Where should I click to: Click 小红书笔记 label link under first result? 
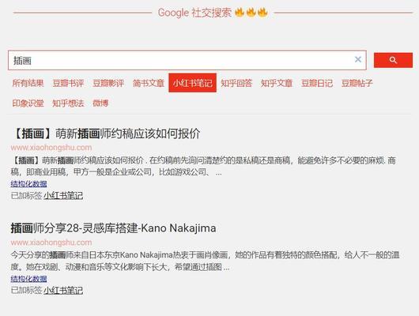click(63, 196)
